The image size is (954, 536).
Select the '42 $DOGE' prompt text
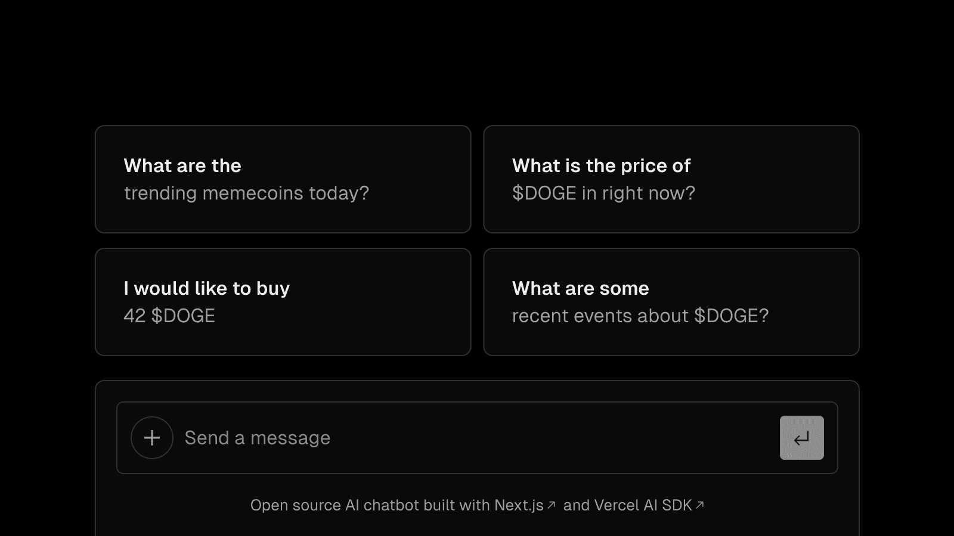[169, 316]
